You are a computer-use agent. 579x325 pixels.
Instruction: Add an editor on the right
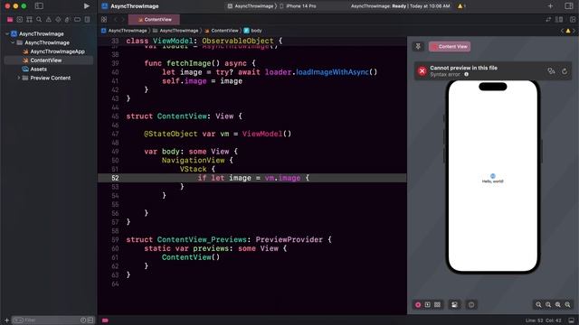click(x=573, y=19)
